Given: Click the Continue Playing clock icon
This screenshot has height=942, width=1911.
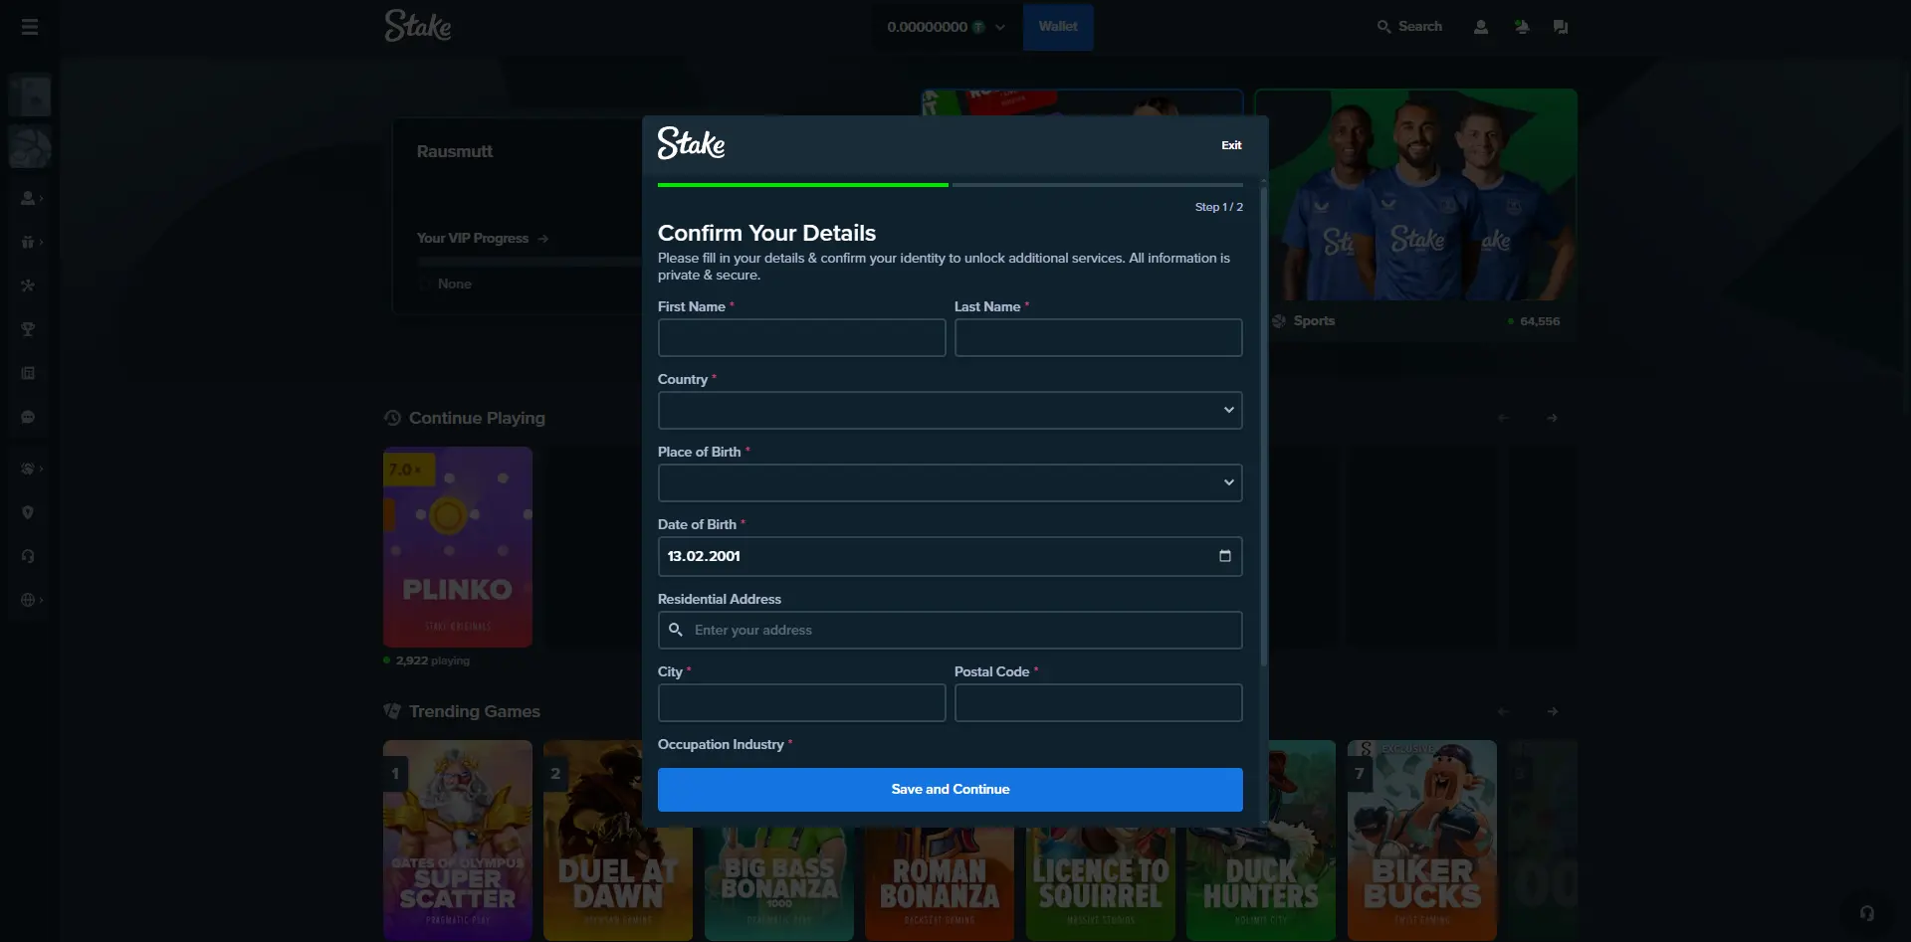Looking at the screenshot, I should 392,418.
